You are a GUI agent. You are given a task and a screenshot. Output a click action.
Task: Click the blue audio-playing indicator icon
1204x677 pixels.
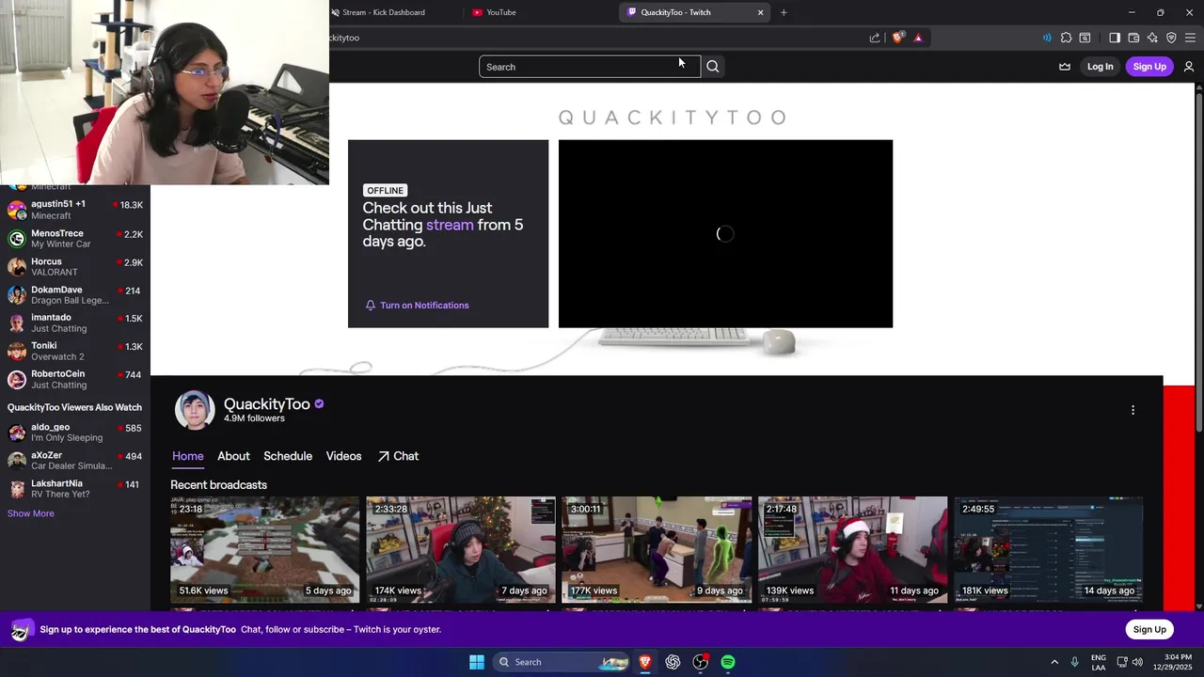(1047, 38)
